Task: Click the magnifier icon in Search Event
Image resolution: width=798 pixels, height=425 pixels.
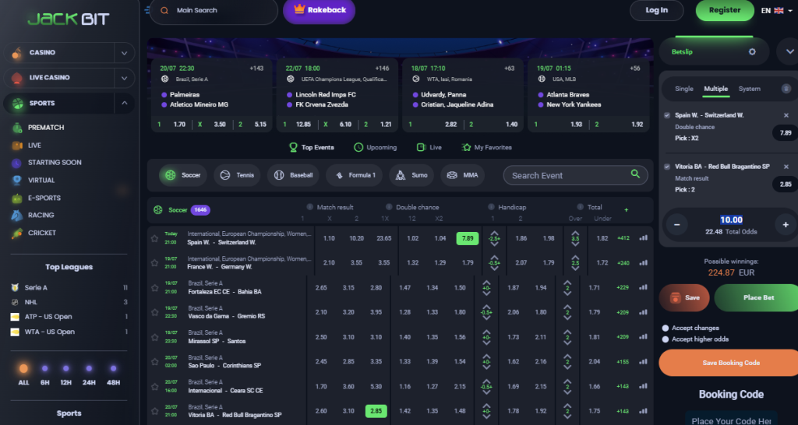Action: 636,175
